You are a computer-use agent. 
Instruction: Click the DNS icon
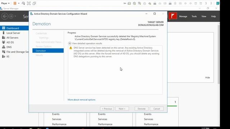point(4,47)
